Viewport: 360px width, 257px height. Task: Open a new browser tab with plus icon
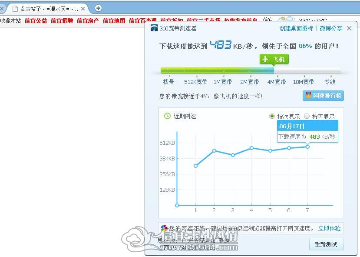tap(98, 8)
